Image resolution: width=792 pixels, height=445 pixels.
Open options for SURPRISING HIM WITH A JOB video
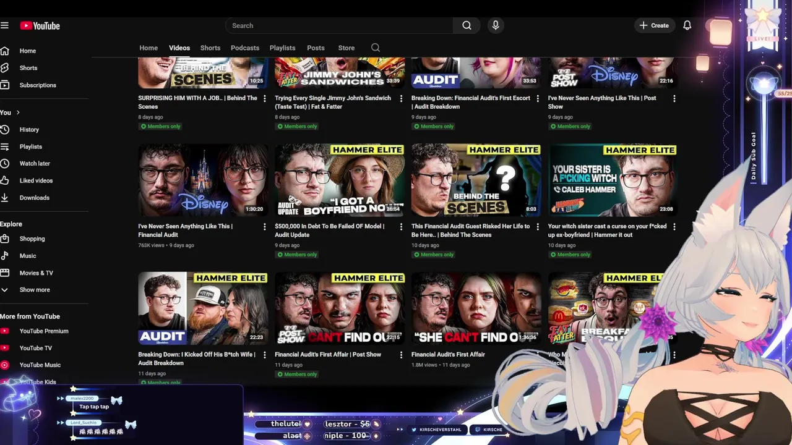tap(265, 98)
